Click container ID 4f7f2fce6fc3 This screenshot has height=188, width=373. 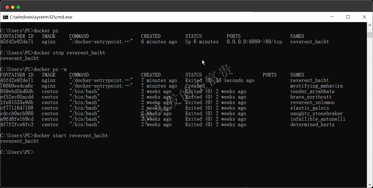click(x=17, y=125)
